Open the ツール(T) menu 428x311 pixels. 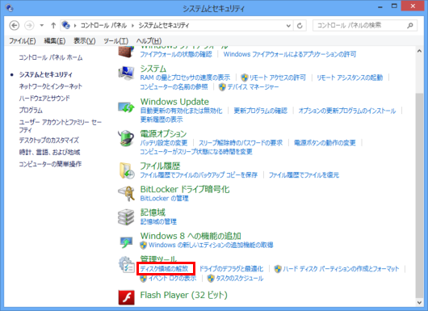point(115,41)
